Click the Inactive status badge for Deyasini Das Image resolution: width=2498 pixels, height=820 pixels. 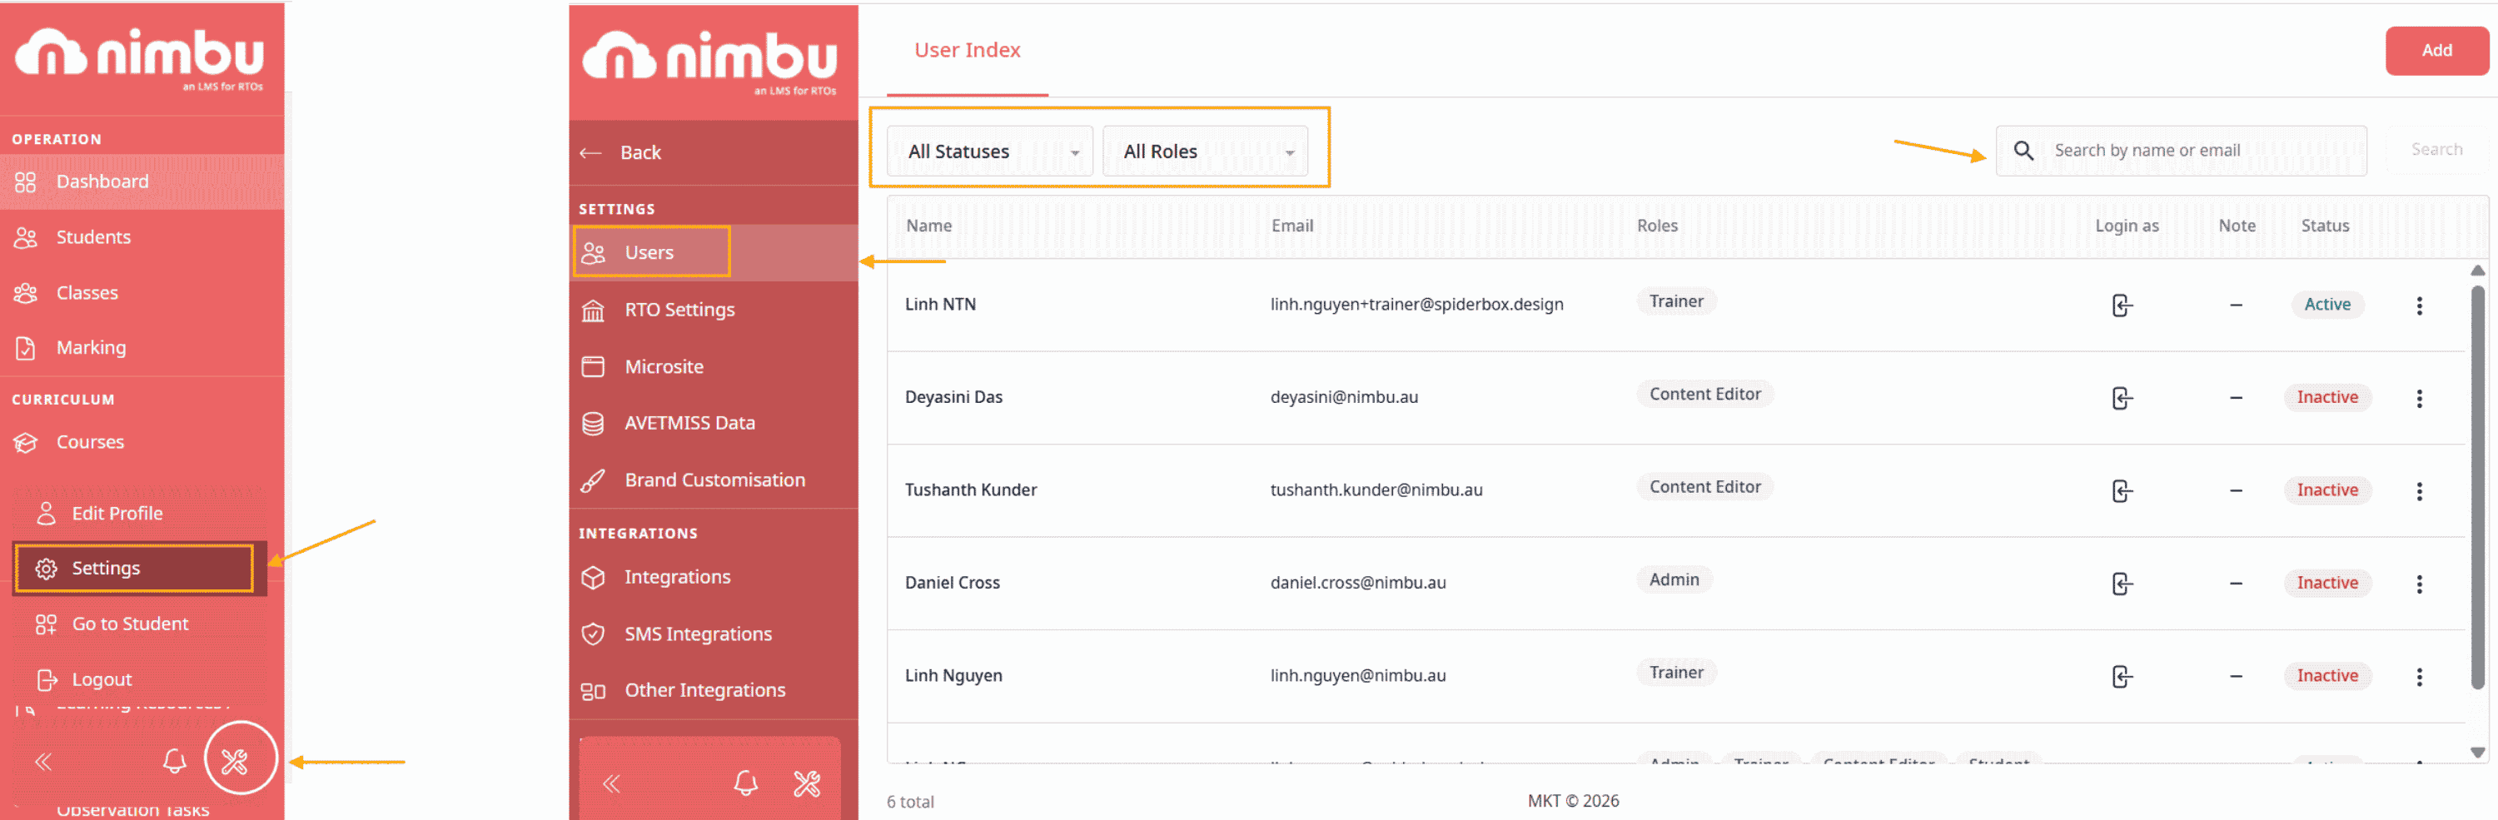2326,397
